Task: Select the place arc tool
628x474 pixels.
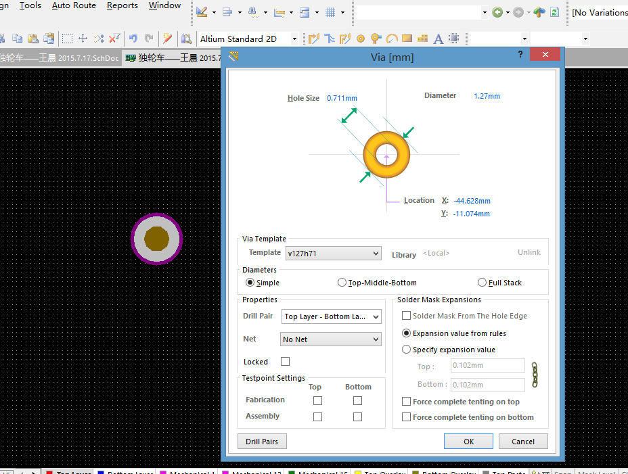Action: click(392, 39)
